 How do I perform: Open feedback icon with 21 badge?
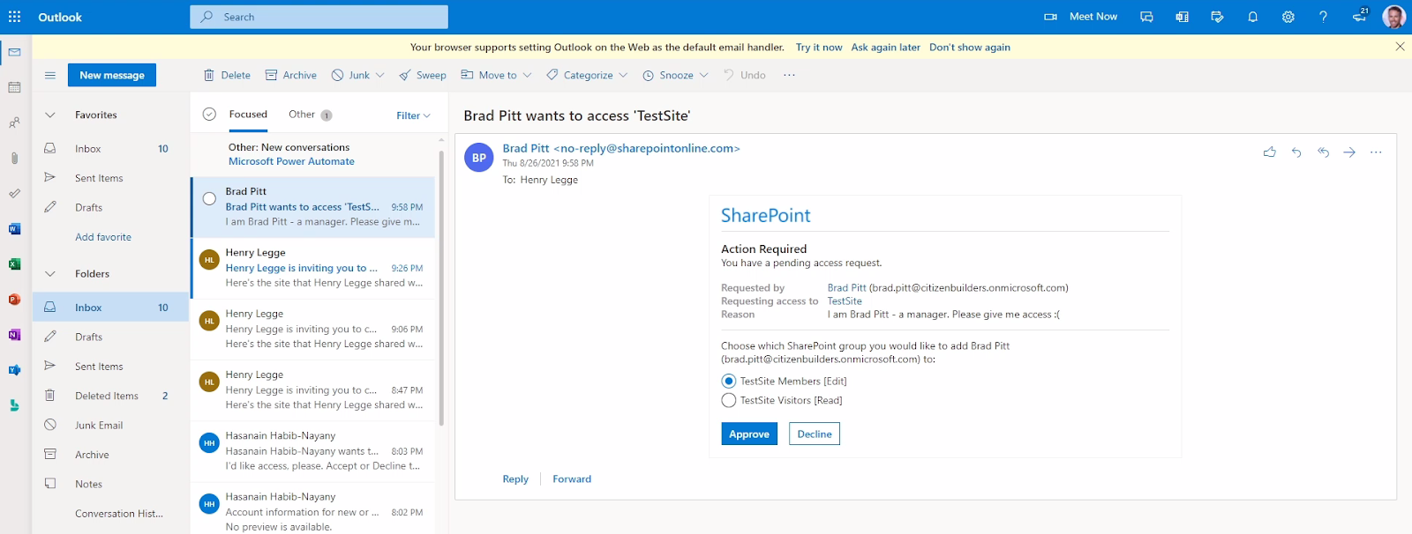1360,16
